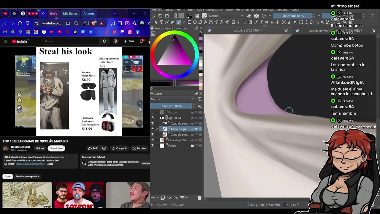The image size is (380, 214).
Task: Open the Archivo menu
Action: 157,10
